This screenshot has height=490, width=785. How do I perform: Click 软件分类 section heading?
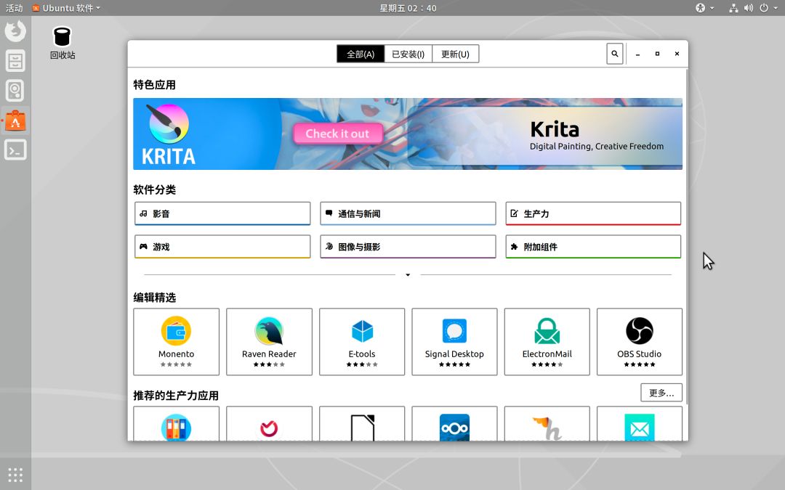(155, 190)
